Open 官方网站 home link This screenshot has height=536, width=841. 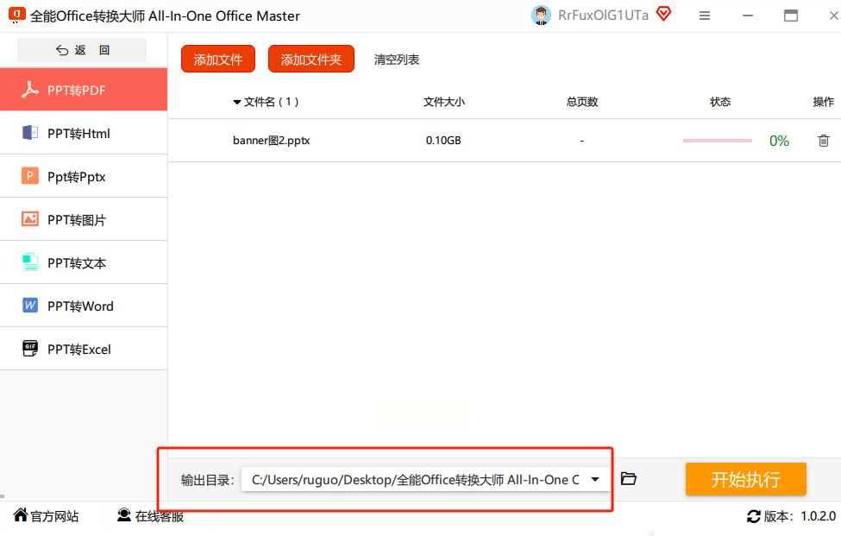click(47, 516)
